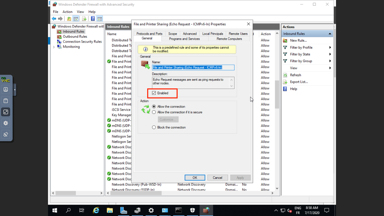Open Server Manager taskbar icon
384x216 pixels.
(x=123, y=210)
